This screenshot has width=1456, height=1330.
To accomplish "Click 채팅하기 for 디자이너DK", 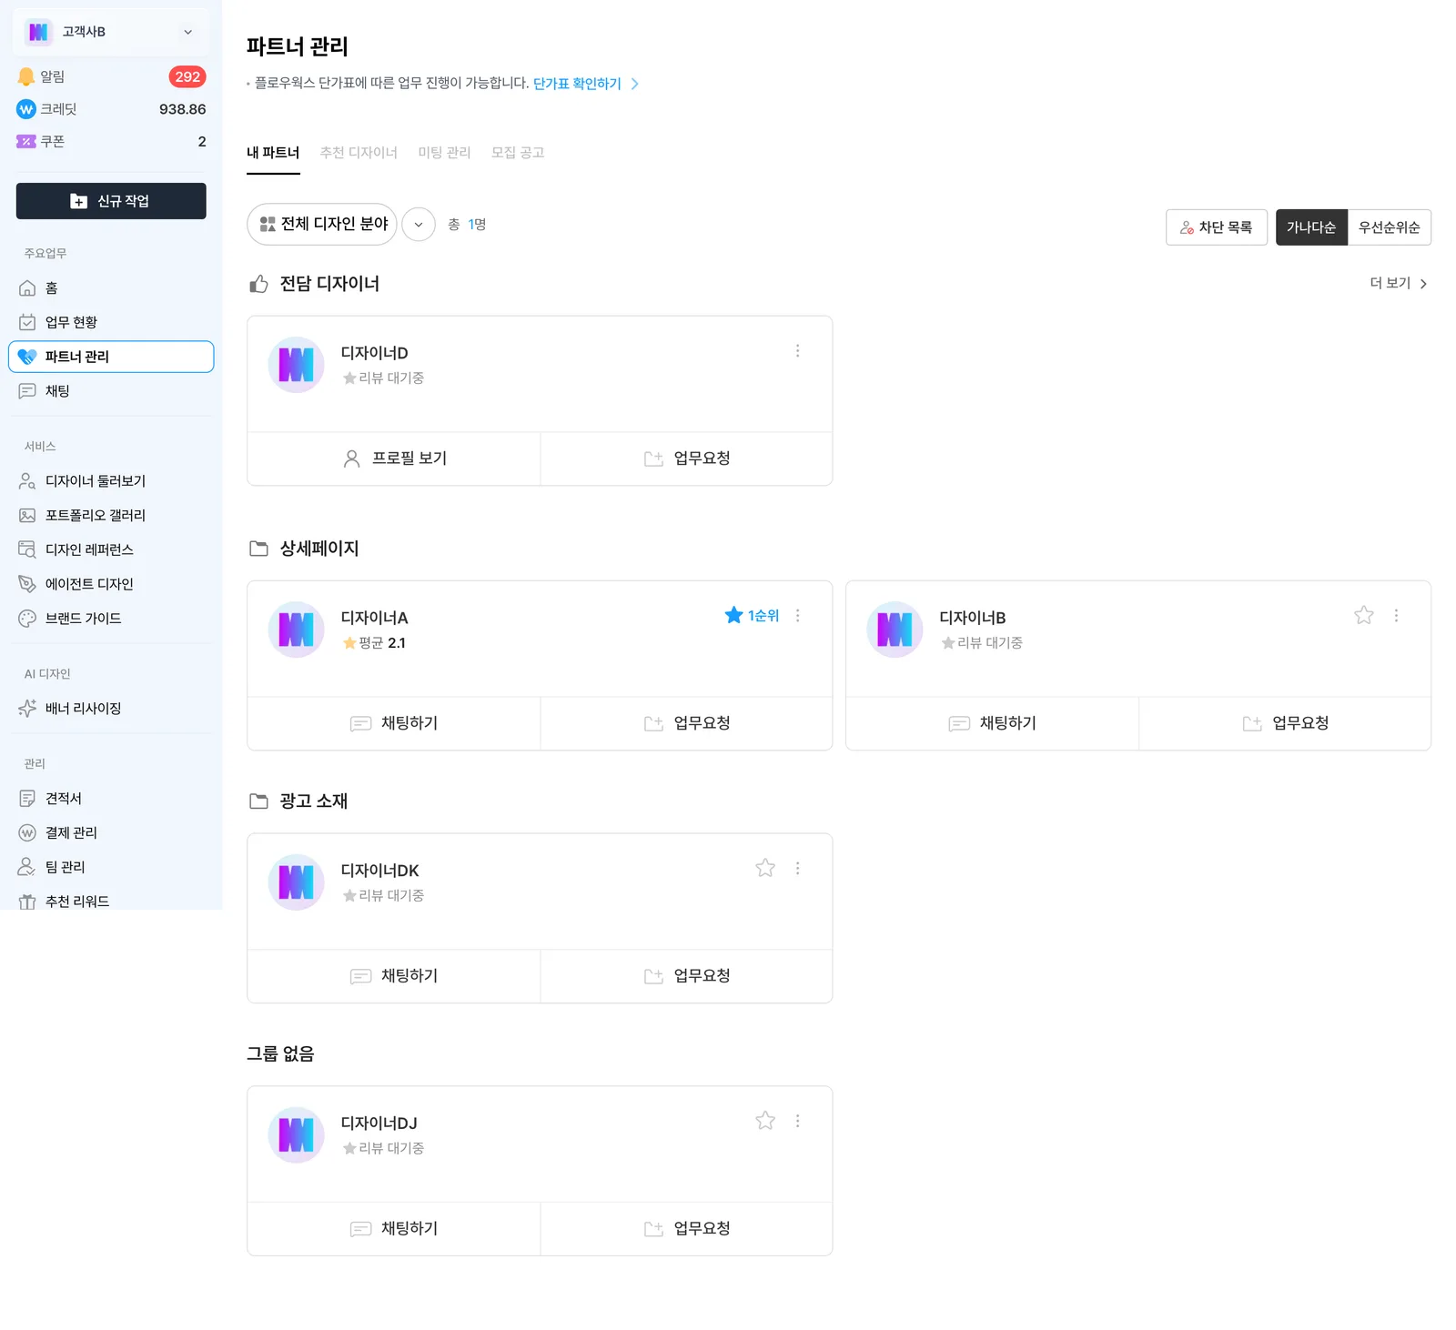I will (394, 976).
